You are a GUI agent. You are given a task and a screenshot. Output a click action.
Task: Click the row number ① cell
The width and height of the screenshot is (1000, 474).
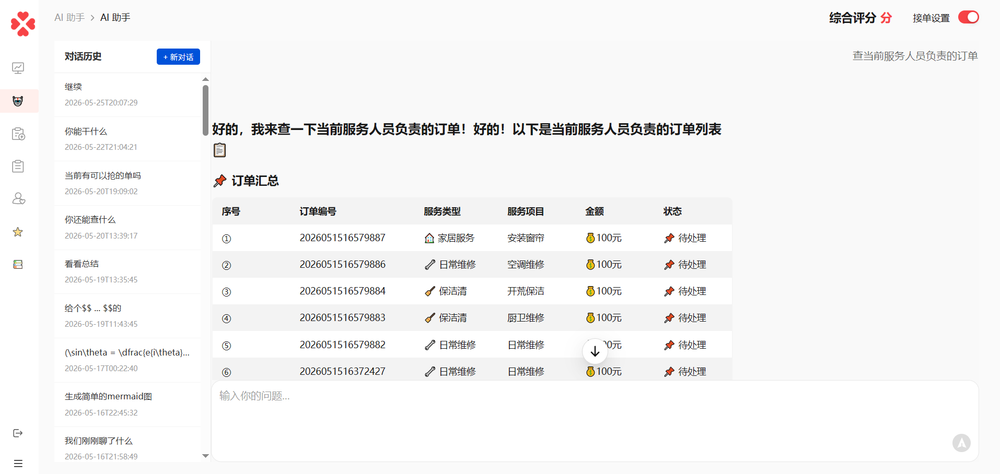[226, 239]
